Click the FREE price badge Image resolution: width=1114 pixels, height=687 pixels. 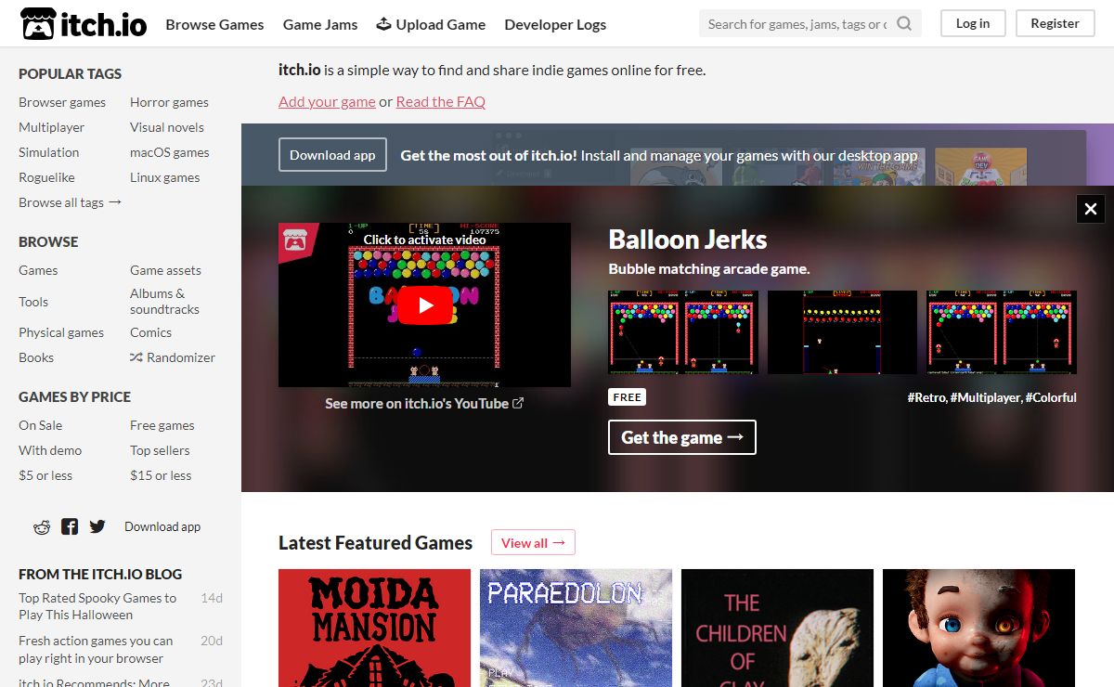(x=627, y=397)
